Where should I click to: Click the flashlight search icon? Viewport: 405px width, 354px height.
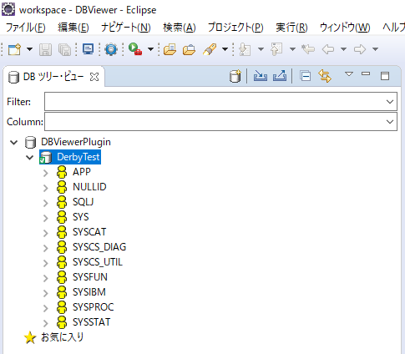210,49
